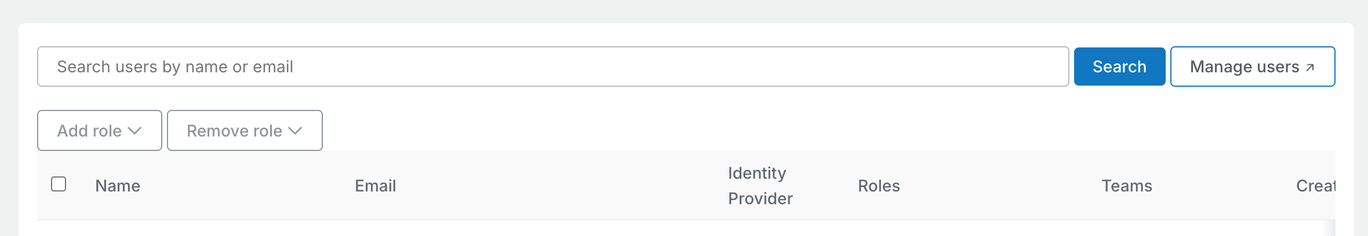Click the 'Manage users' label text
The image size is (1368, 236).
[x=1244, y=67]
